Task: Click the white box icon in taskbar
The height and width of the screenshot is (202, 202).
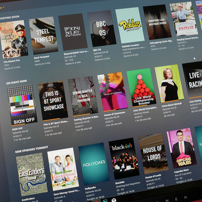Action: pos(114,200)
